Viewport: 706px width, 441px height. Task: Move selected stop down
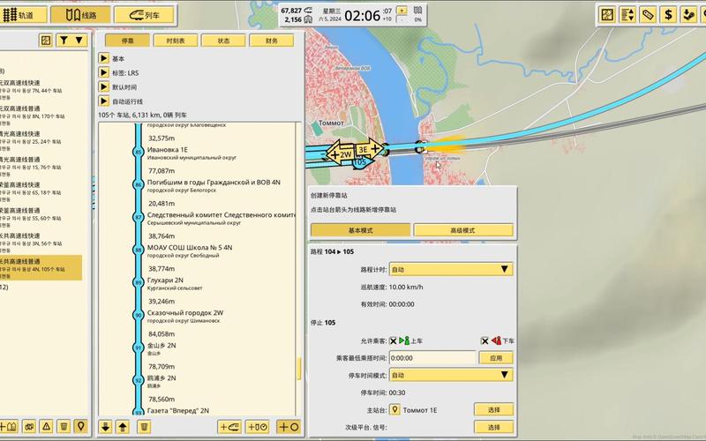tap(105, 427)
